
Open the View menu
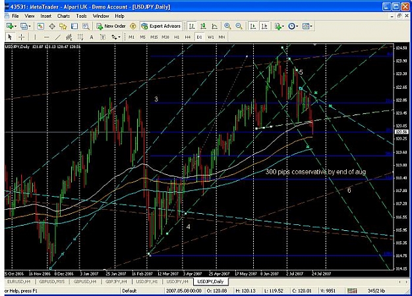pos(30,16)
